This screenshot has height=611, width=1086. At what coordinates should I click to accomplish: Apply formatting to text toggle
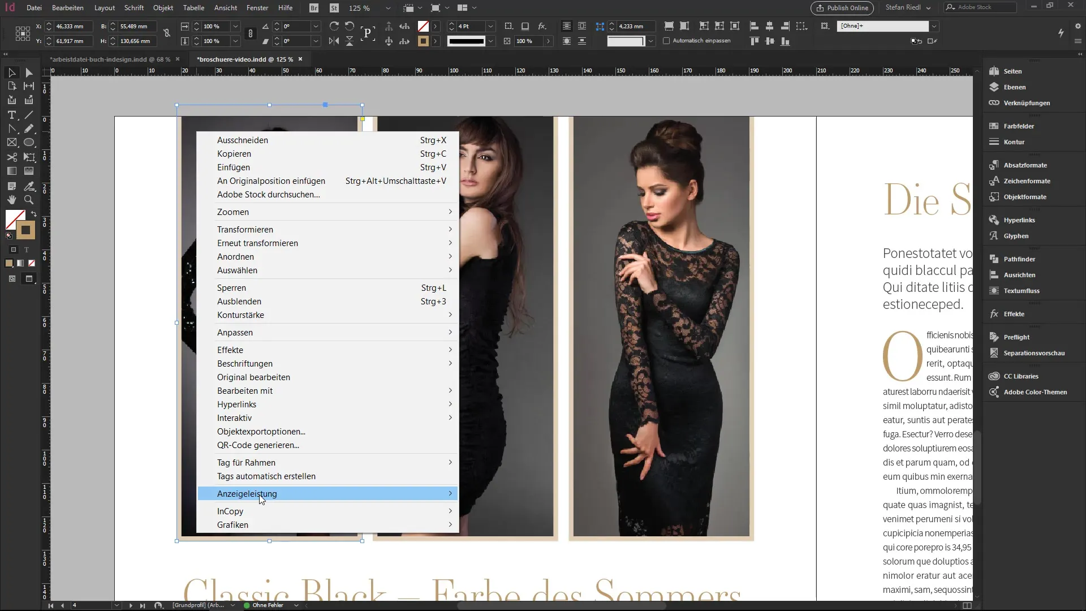click(x=26, y=249)
